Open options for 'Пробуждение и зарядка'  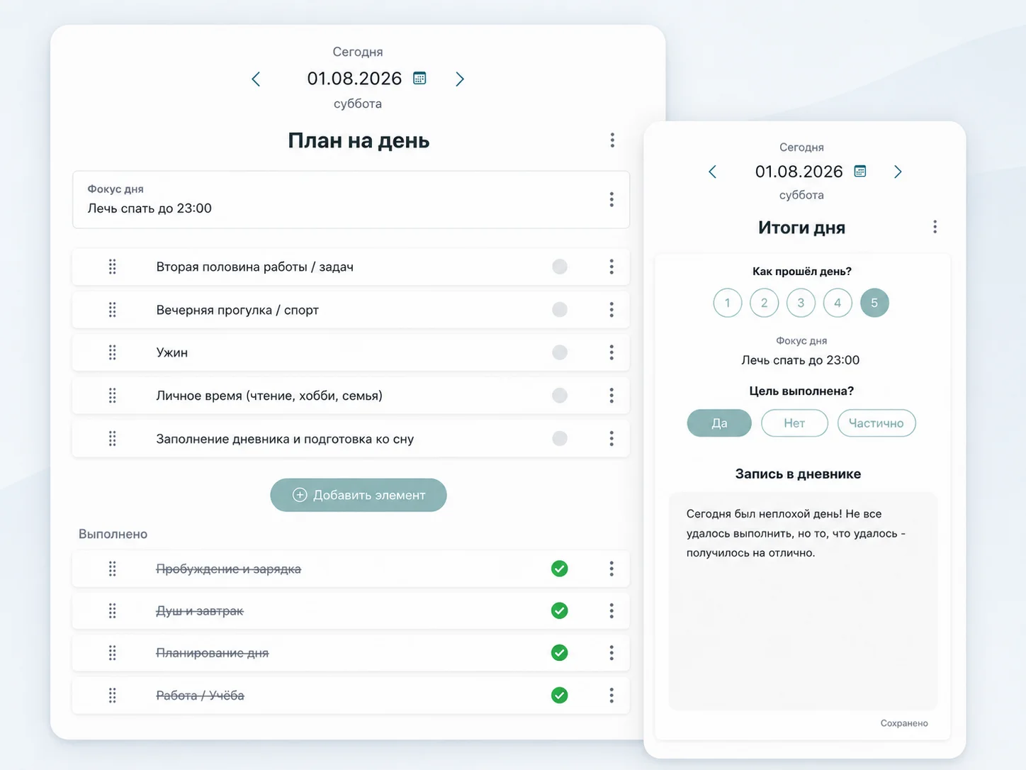click(x=611, y=569)
